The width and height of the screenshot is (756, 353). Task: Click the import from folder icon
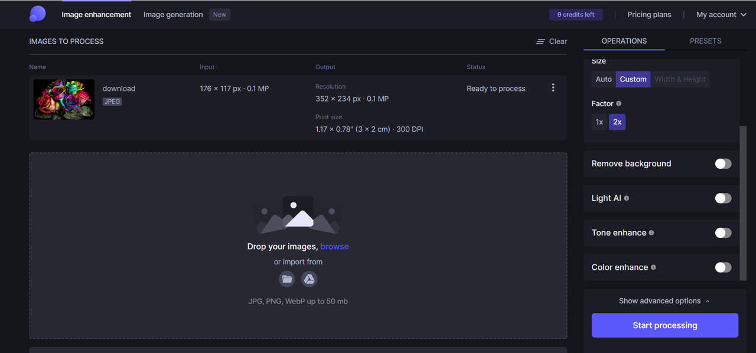[x=287, y=279]
